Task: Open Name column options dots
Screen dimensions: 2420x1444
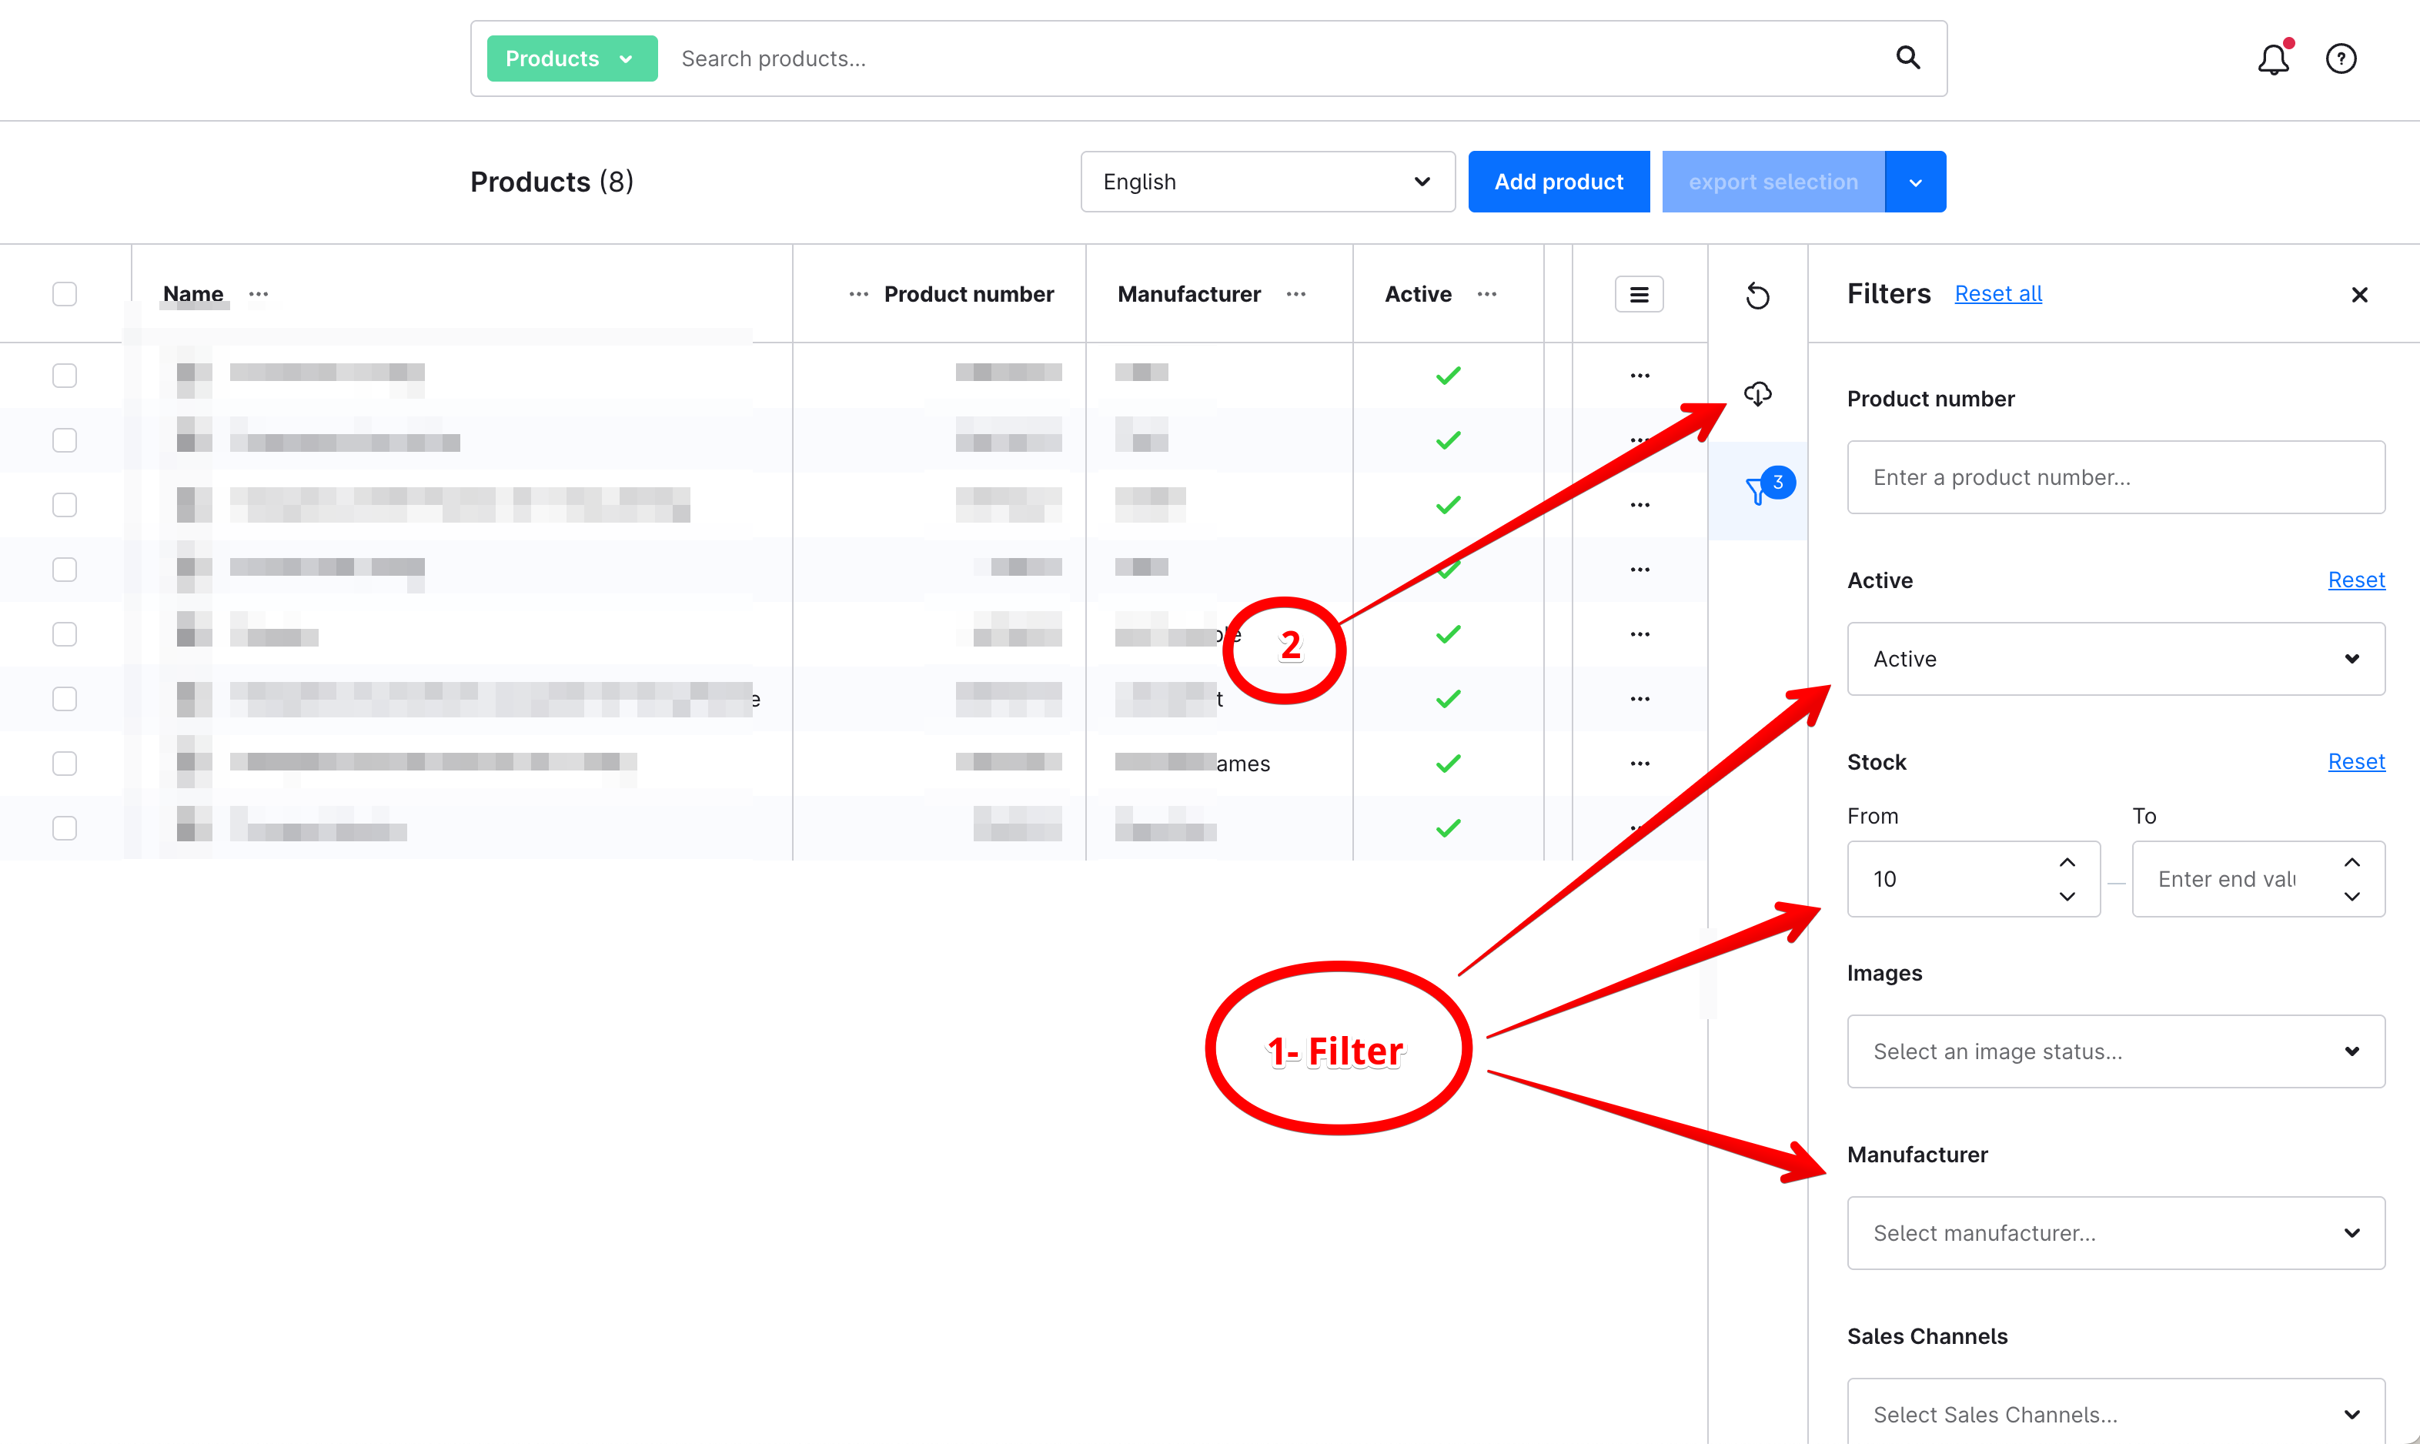Action: (259, 294)
